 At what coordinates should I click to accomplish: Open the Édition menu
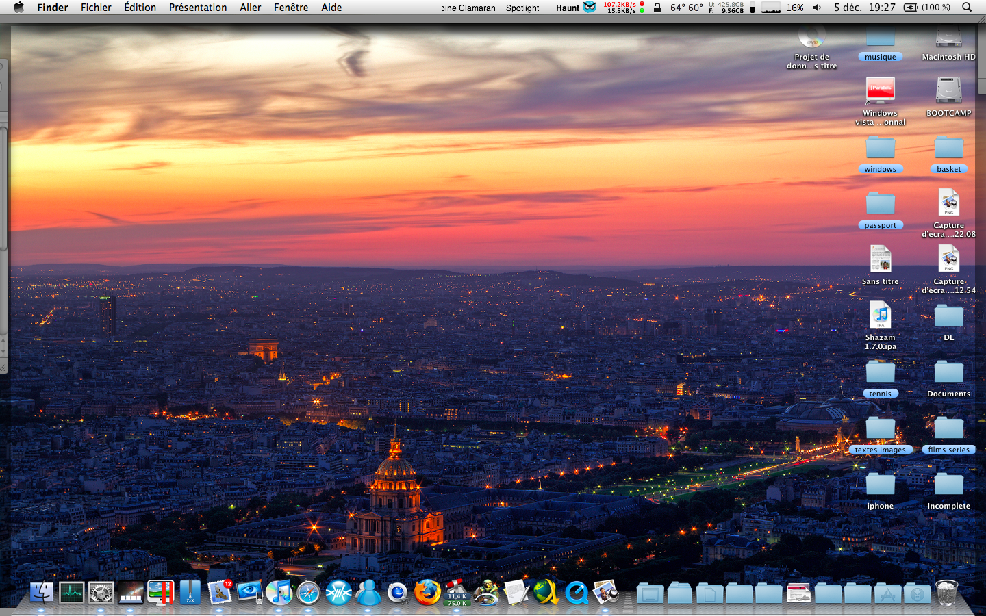pyautogui.click(x=140, y=8)
